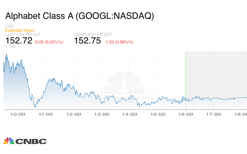Click the -1.53 (0.99%) change value
Screen dimensions: 247x154
[x=119, y=42]
